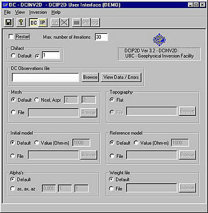Select the Chifact Default radio button
208x213 pixels.
coord(13,56)
